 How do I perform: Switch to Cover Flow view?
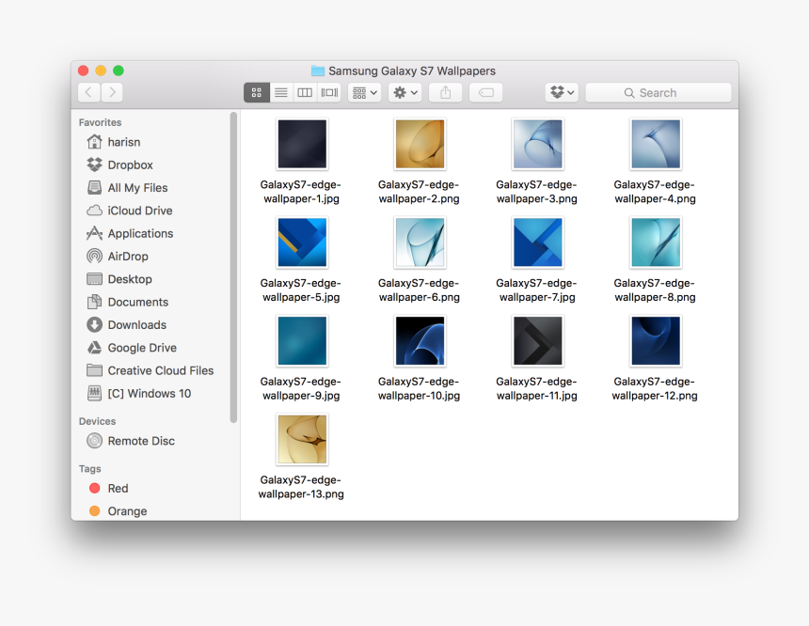(x=328, y=92)
